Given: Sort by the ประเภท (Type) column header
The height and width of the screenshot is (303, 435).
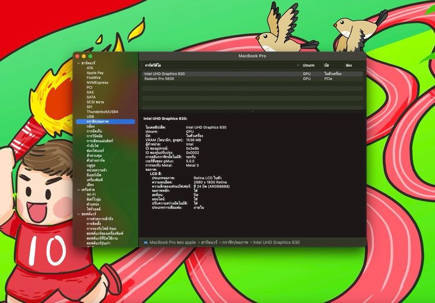Looking at the screenshot, I should (x=308, y=65).
